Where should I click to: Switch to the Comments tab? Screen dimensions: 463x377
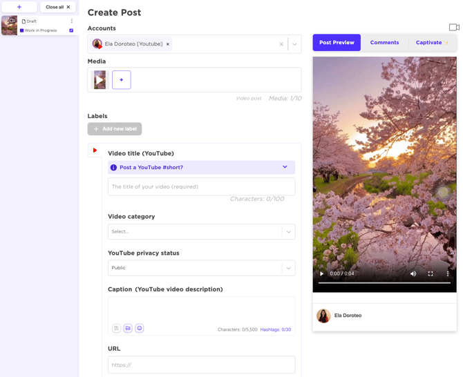coord(384,43)
